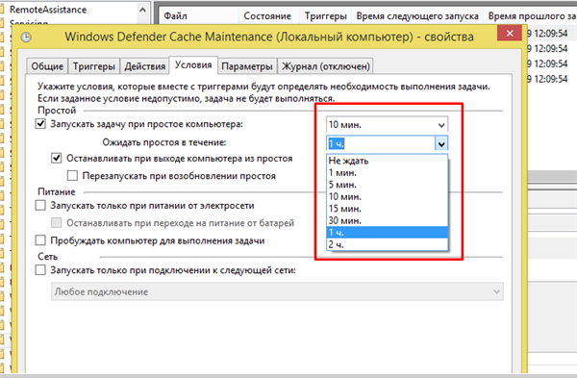Switch to the Триггеры tab
The height and width of the screenshot is (378, 577).
click(94, 66)
